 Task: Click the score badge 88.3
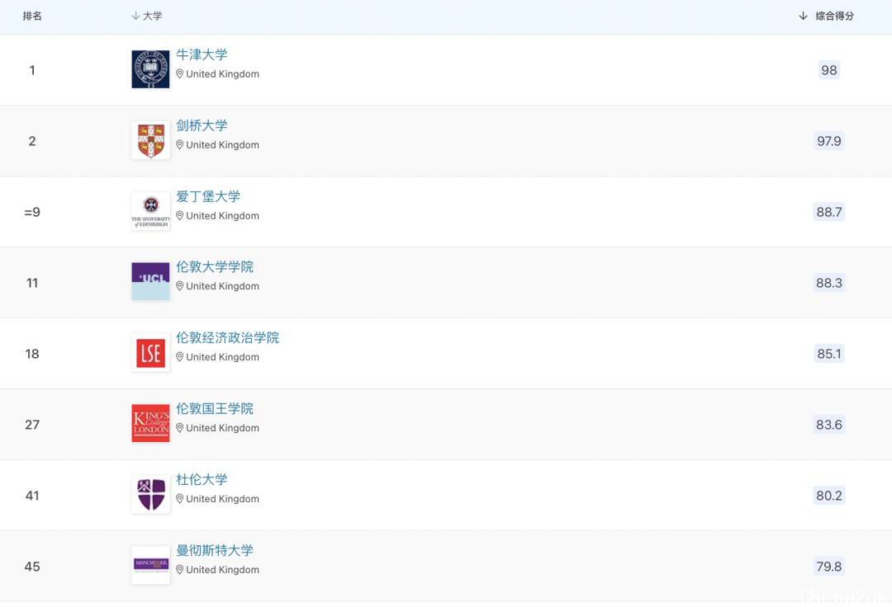coord(829,283)
